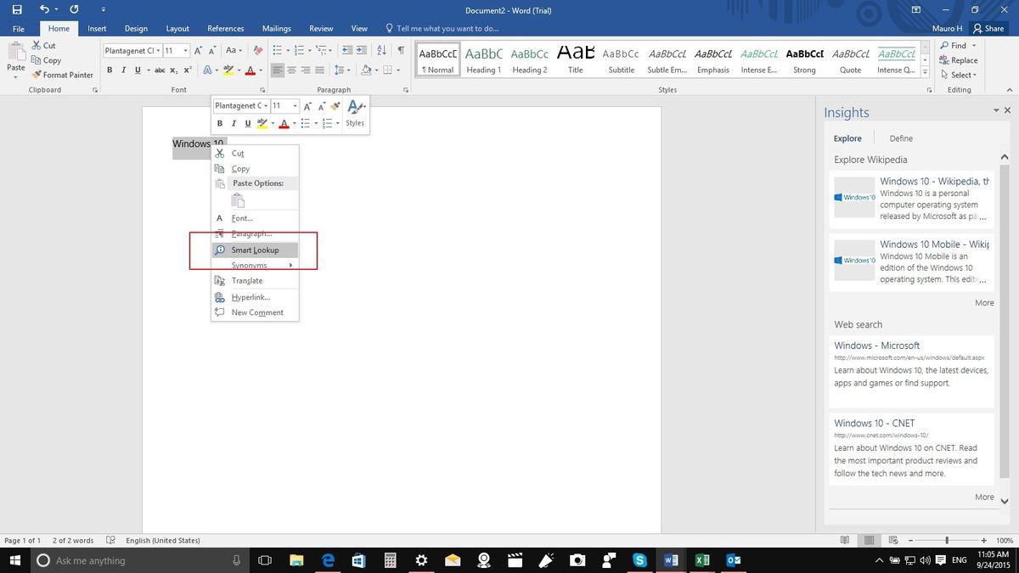Switch to the Review ribbon tab
The image size is (1019, 573).
[321, 28]
